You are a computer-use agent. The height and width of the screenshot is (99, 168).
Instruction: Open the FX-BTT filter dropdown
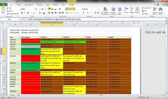point(130,37)
